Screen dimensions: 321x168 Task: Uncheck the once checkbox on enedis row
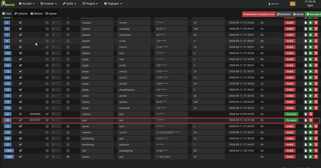tap(68, 157)
